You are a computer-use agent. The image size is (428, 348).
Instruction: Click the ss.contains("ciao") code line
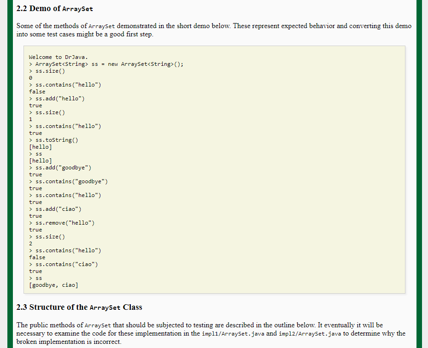click(63, 264)
